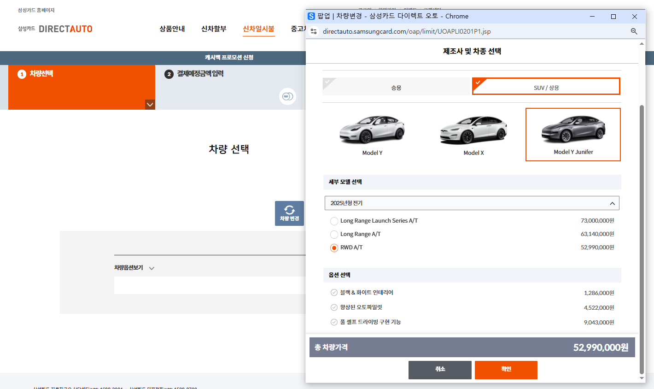Click 9,043,000원 option price
The height and width of the screenshot is (389, 654).
[x=599, y=323]
